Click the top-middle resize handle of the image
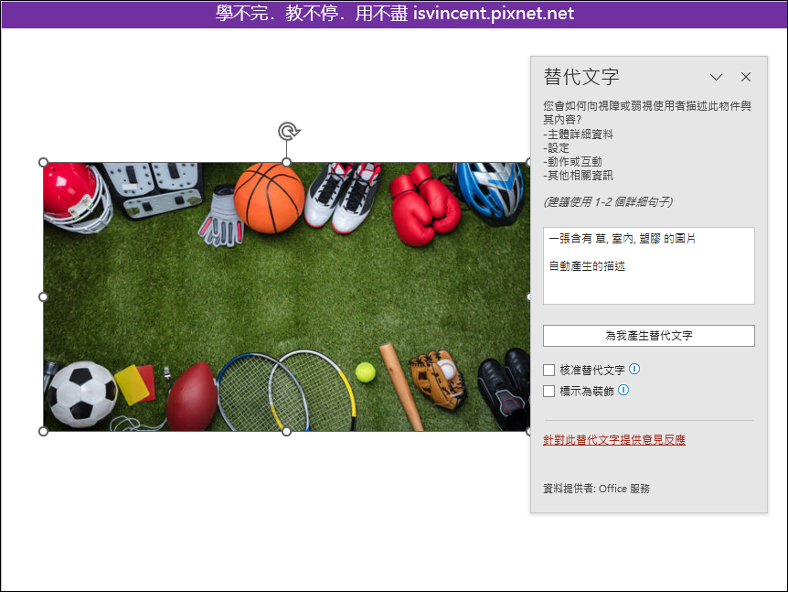Viewport: 788px width, 592px height. click(286, 163)
